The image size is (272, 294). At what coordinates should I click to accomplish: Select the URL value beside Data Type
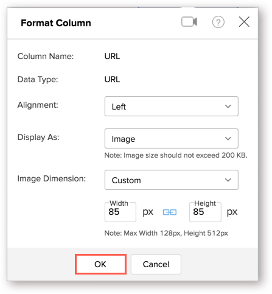point(112,79)
